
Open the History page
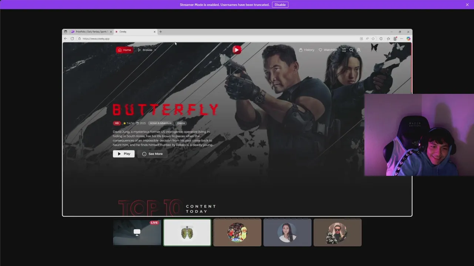[307, 50]
